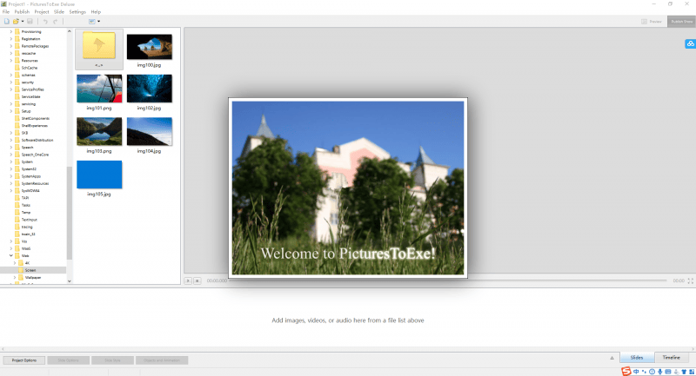Select the Tasks folder
696x376 pixels.
pos(26,205)
